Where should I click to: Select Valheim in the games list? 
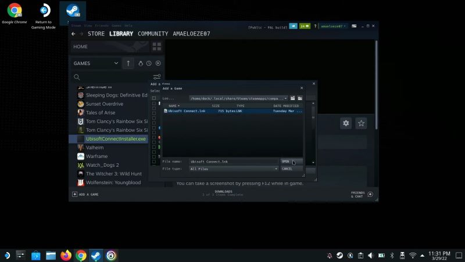(95, 148)
